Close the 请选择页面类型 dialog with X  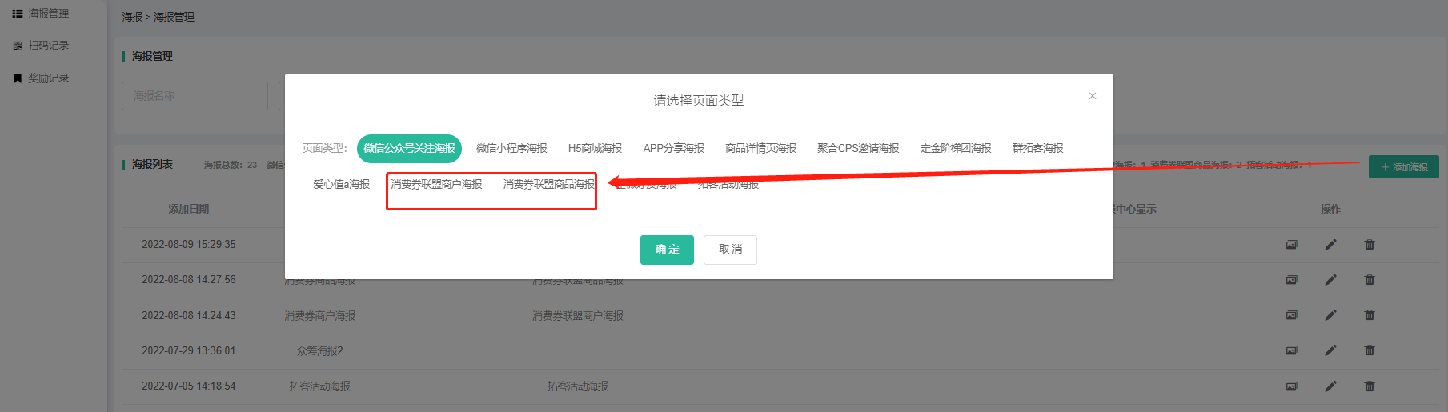pos(1092,96)
